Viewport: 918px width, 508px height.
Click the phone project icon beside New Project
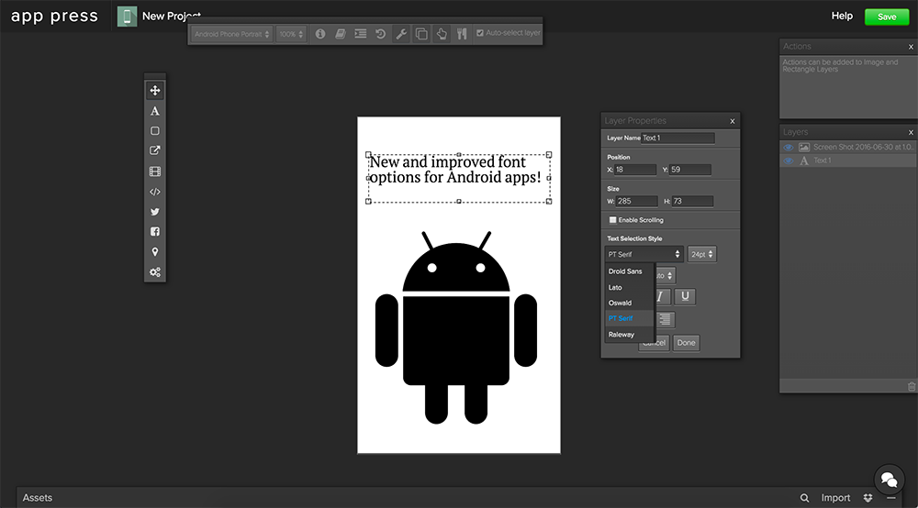click(x=127, y=17)
